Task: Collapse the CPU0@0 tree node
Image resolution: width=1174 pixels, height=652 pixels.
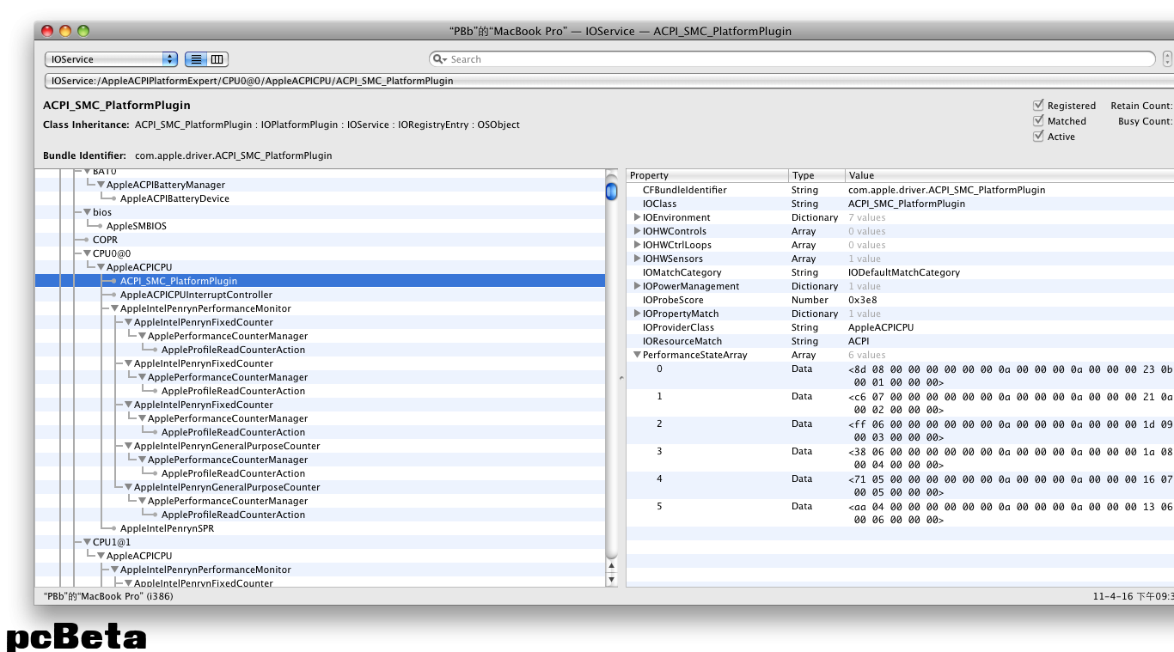Action: (x=87, y=253)
